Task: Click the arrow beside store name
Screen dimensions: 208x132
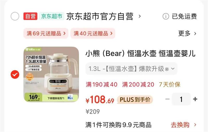Action: 140,16
